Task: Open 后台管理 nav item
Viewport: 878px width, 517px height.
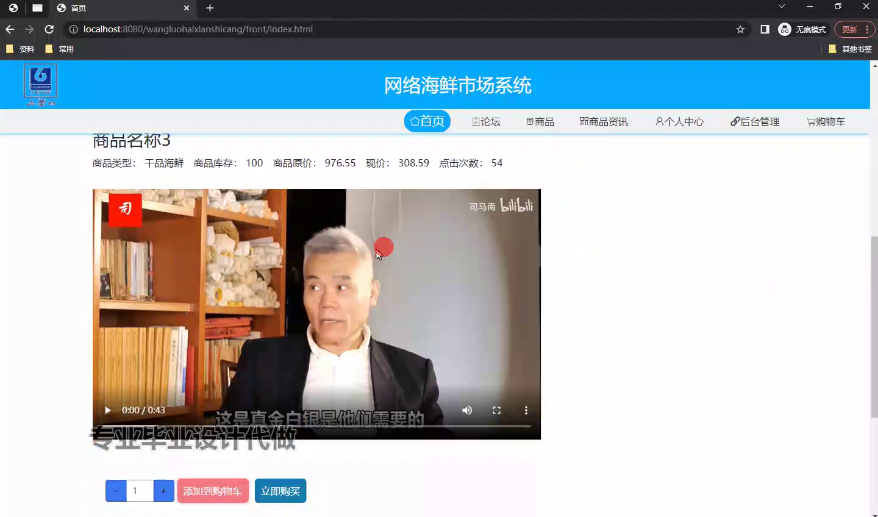Action: click(755, 122)
